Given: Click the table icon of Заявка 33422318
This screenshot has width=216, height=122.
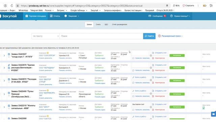Looking at the screenshot, I should point(9,106).
